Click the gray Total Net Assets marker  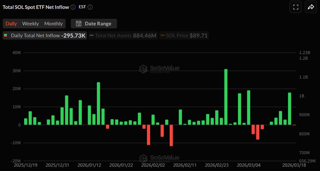click(x=92, y=36)
